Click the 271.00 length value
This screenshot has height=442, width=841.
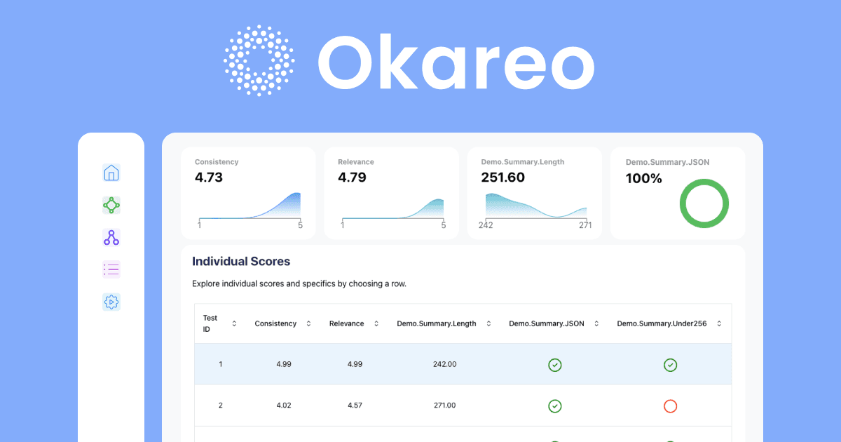pyautogui.click(x=445, y=406)
